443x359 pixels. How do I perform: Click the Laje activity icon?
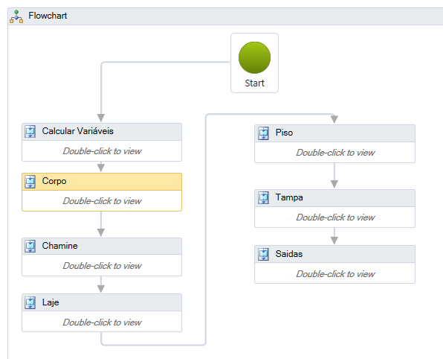30,302
